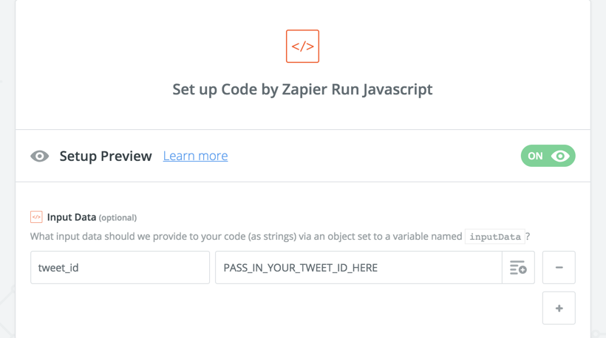Click the Set up Code by Zapier title
The image size is (606, 338).
(x=302, y=89)
